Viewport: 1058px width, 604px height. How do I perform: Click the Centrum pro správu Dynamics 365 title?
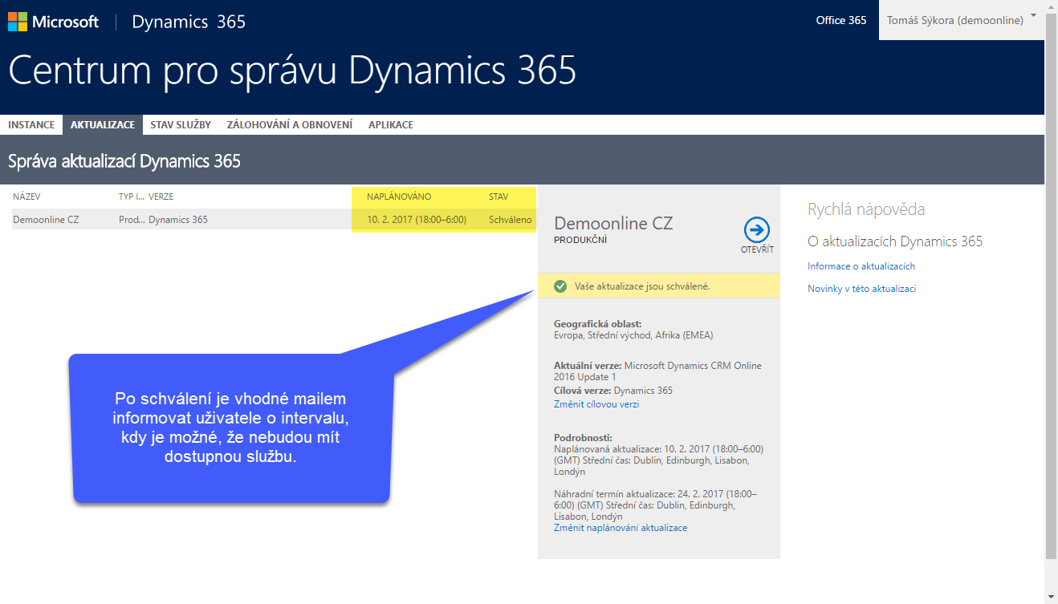pos(292,71)
